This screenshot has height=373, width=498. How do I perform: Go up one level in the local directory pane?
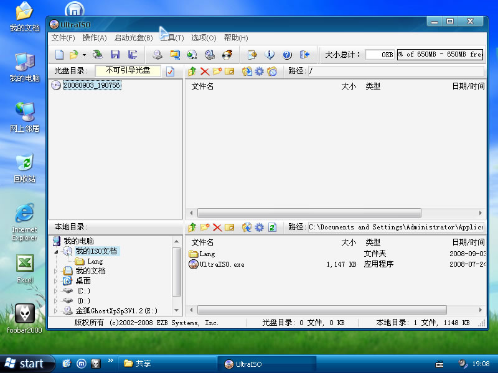(192, 227)
